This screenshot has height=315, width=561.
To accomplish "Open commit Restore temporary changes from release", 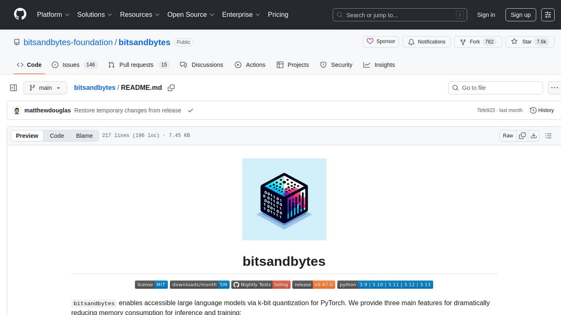I will click(128, 110).
